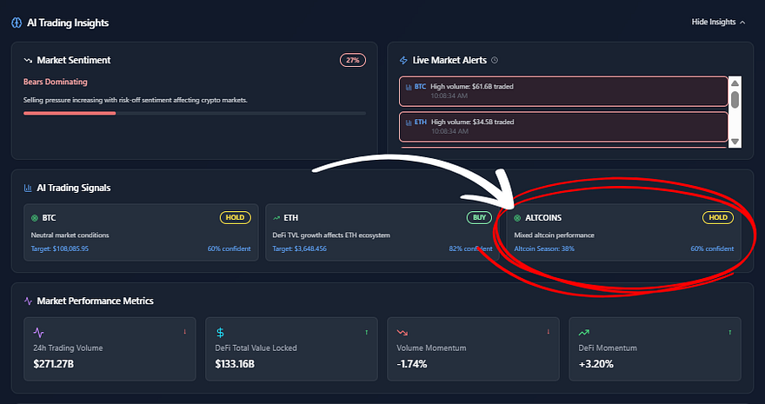Click the Hide Insights chevron arrow
Screen dimensions: 765x404
click(x=742, y=22)
